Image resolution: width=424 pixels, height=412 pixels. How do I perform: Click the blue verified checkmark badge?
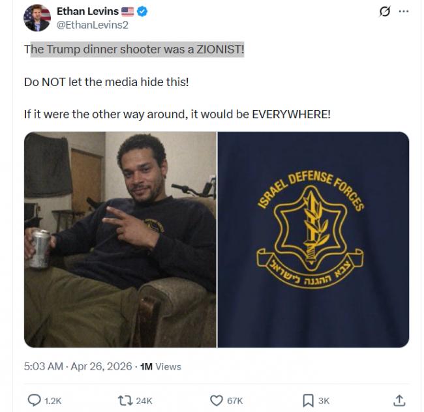tap(141, 11)
